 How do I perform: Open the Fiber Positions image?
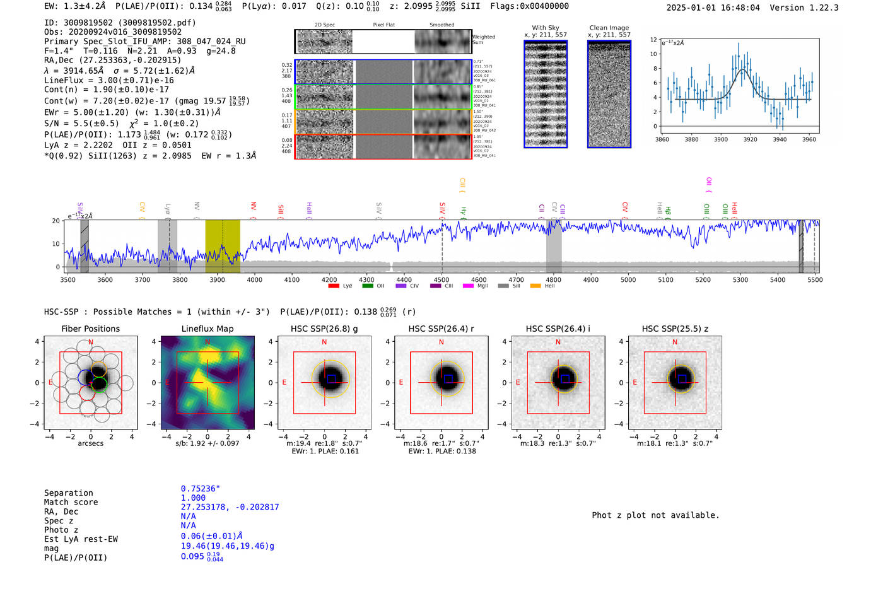(91, 383)
